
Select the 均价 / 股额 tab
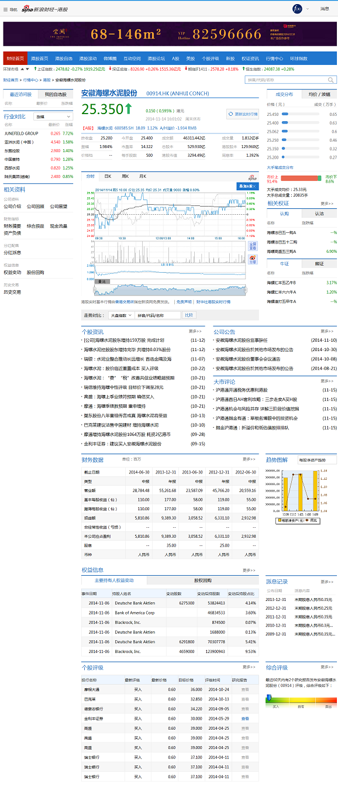pos(319,94)
